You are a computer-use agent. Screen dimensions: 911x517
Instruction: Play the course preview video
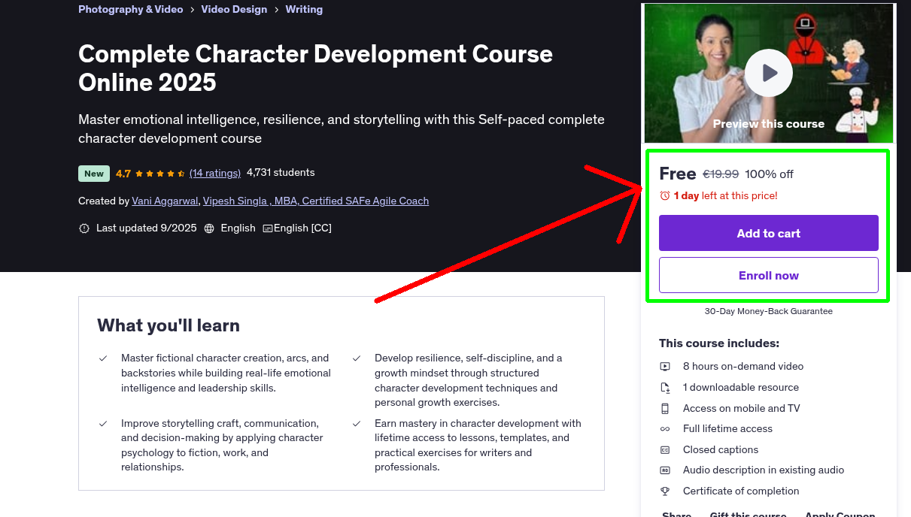tap(769, 73)
